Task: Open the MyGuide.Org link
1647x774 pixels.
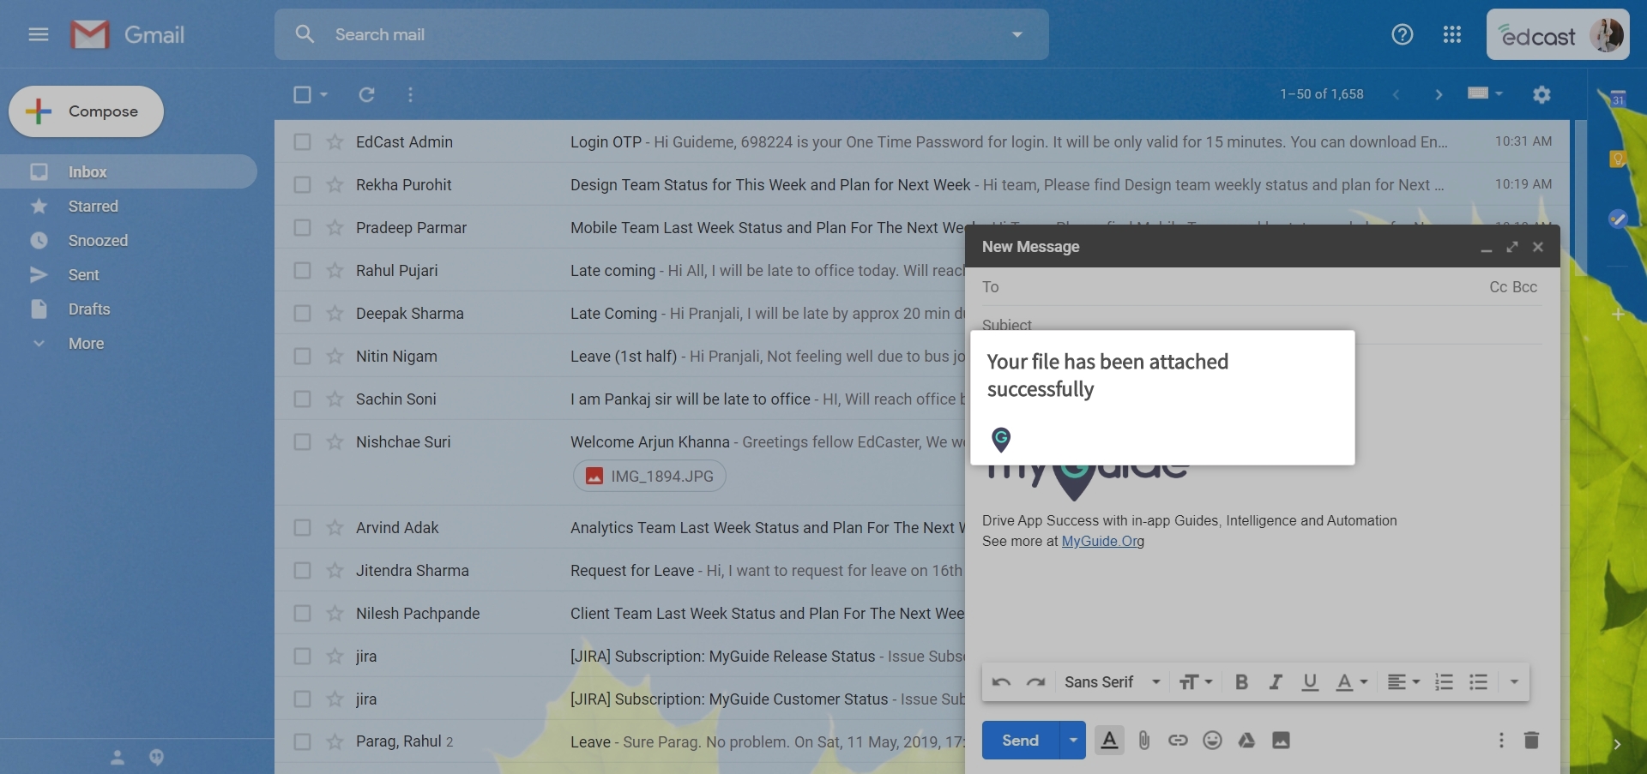Action: (x=1103, y=541)
